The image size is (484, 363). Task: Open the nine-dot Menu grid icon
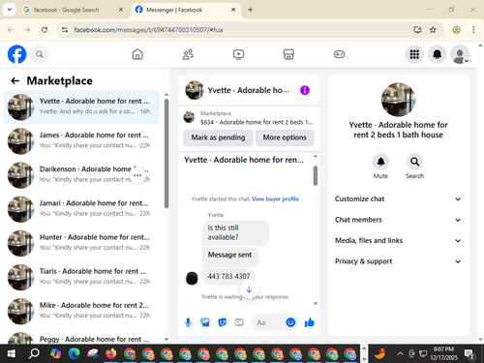pyautogui.click(x=414, y=54)
